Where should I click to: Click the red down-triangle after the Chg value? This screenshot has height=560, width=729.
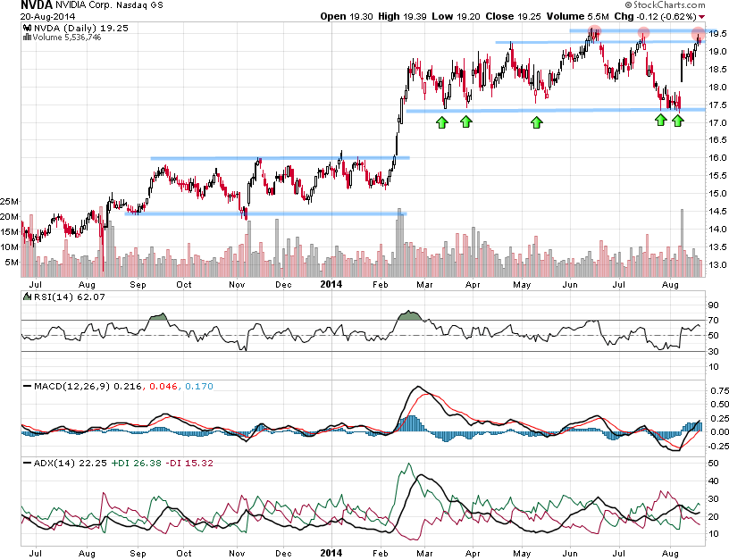(701, 17)
